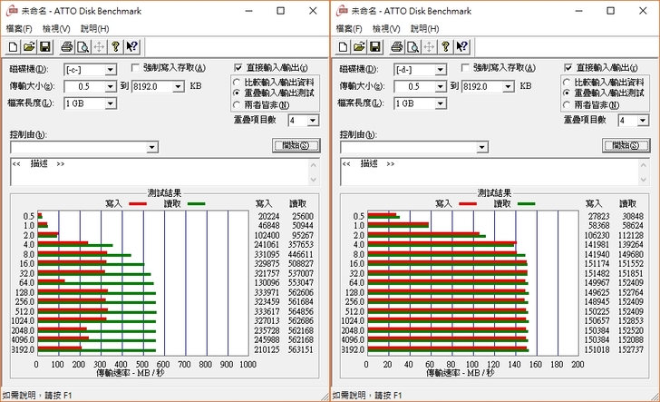Click the New file icon in left window
This screenshot has width=660, height=402.
[14, 47]
